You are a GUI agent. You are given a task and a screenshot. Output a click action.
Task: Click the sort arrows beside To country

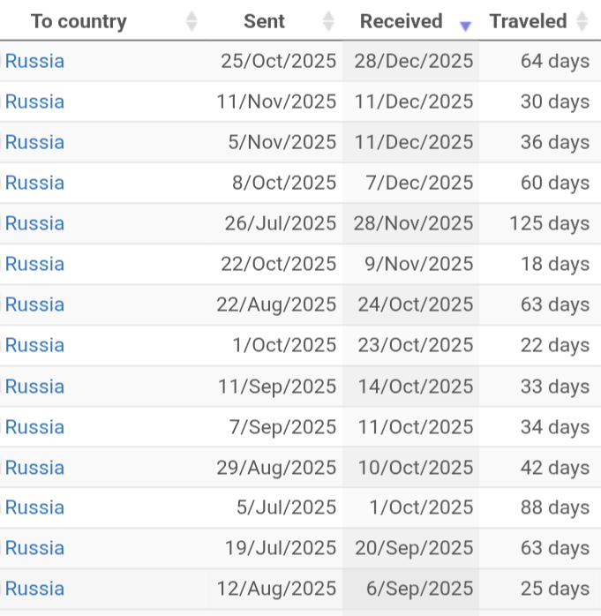click(192, 22)
